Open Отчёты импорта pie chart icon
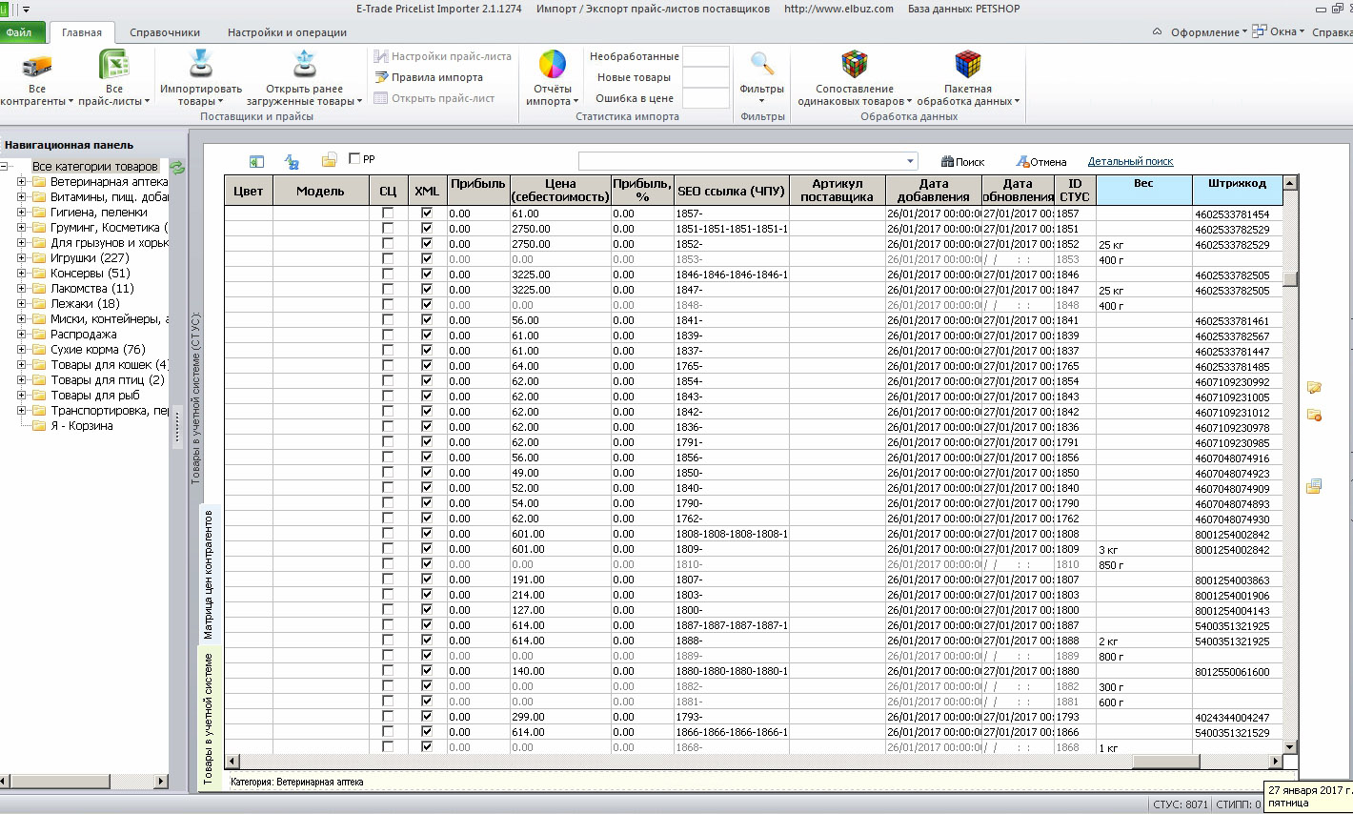Viewport: 1353px width, 814px height. [x=553, y=65]
